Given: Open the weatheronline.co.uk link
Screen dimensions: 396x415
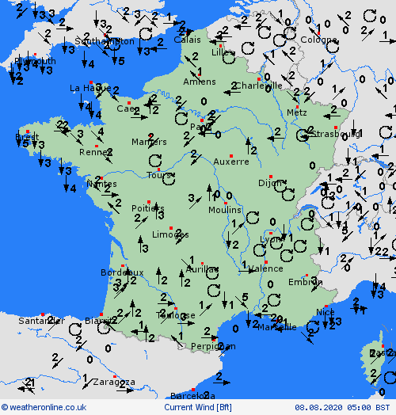Looking at the screenshot, I should click(44, 407).
